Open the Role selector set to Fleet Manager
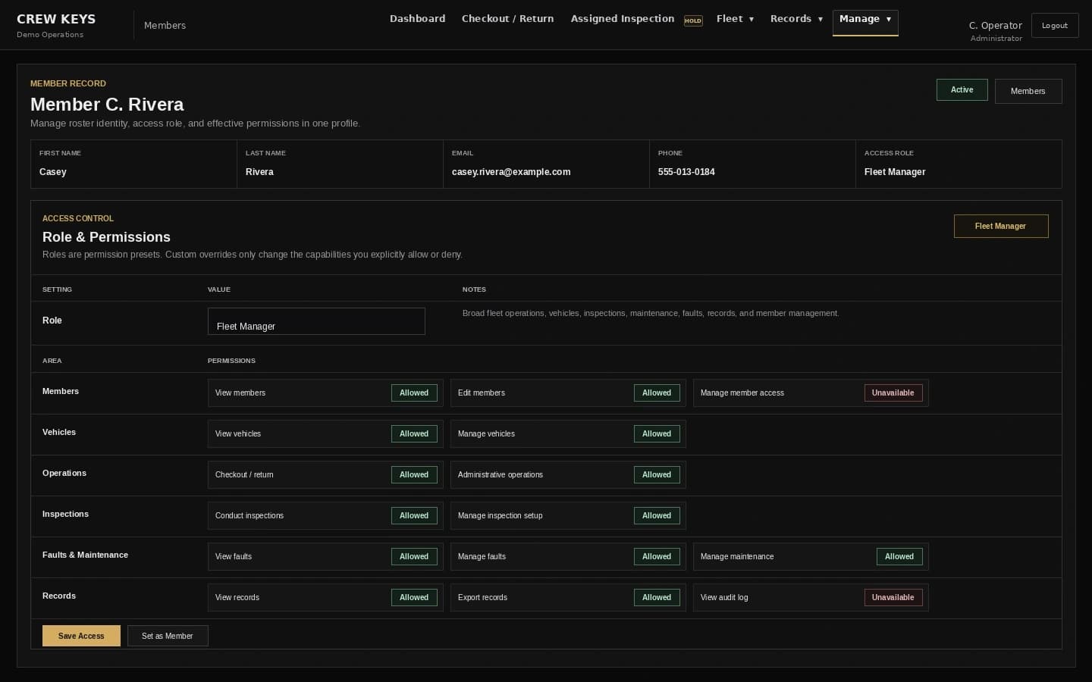The width and height of the screenshot is (1092, 682). (x=316, y=321)
